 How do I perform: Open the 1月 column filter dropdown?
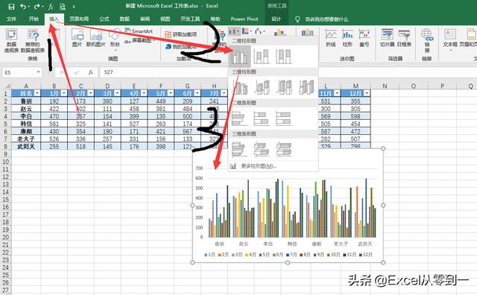click(63, 93)
